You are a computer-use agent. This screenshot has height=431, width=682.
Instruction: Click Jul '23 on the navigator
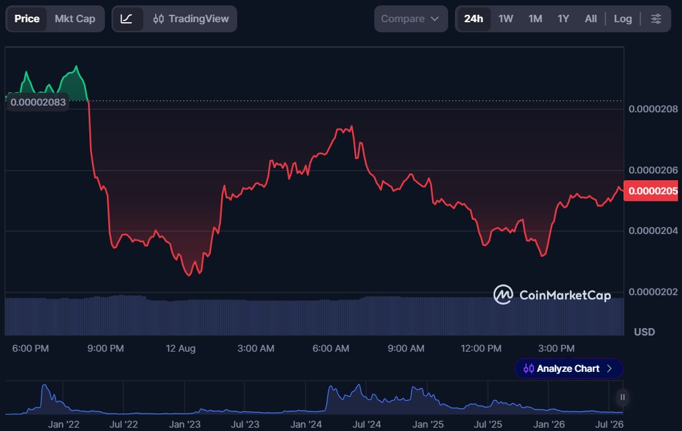point(245,424)
